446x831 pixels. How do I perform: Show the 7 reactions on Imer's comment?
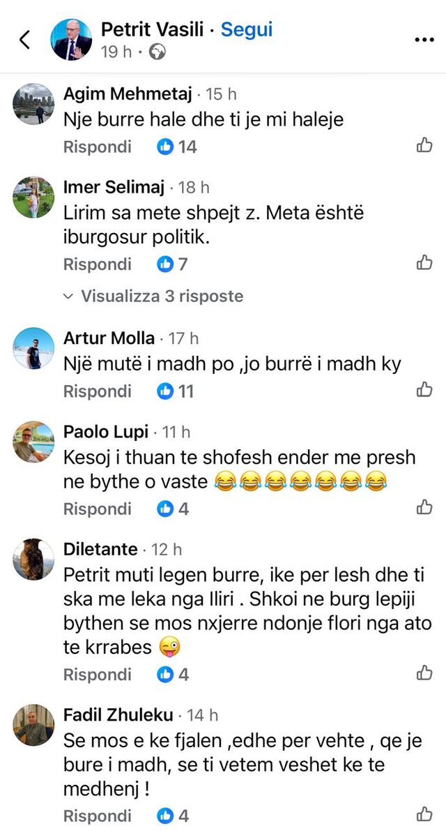tap(173, 264)
